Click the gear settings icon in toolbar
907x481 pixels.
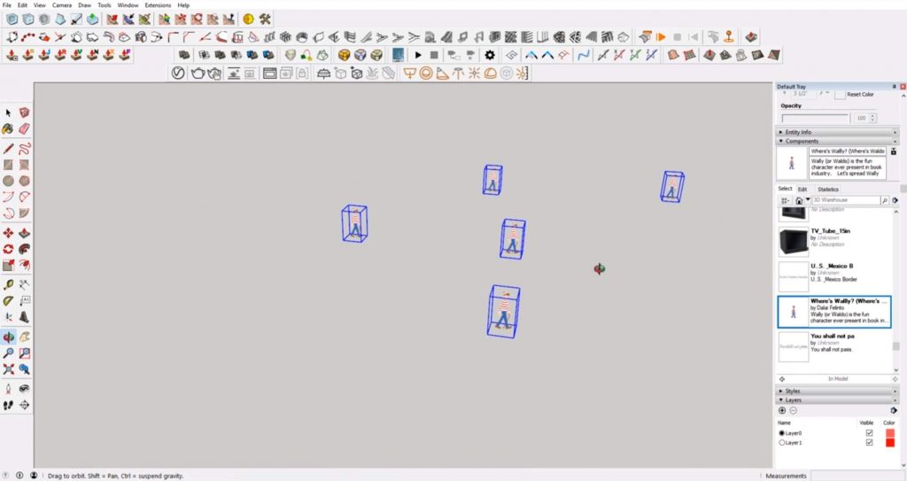(x=490, y=55)
